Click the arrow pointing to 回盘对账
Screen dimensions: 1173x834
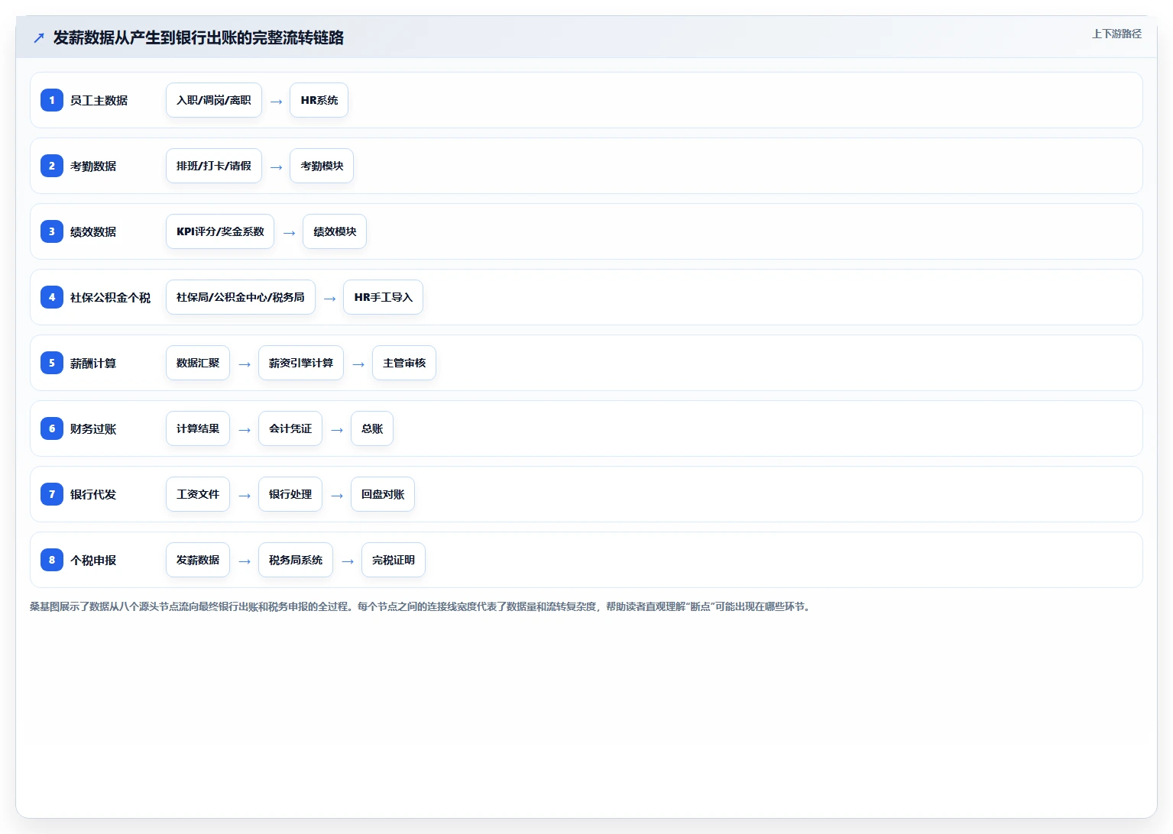(x=337, y=496)
